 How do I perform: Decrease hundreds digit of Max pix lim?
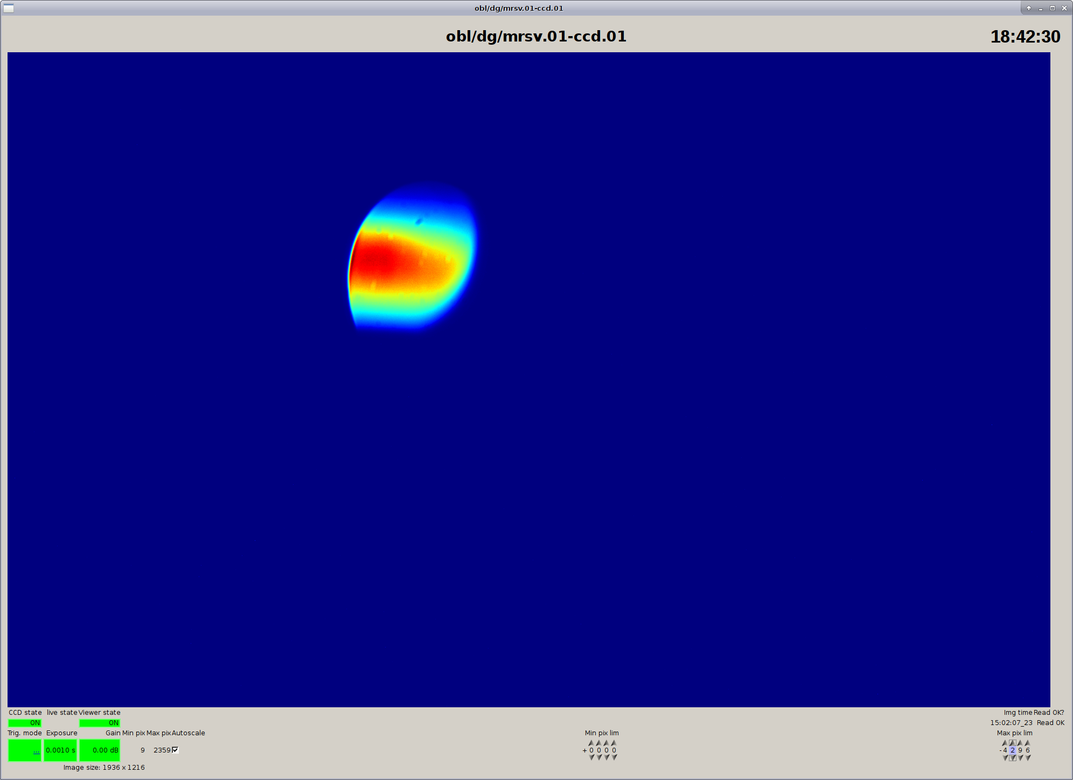1013,757
